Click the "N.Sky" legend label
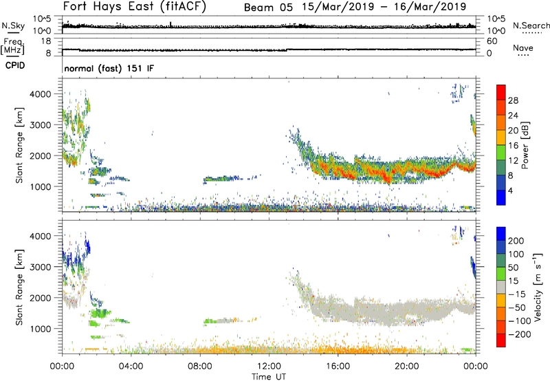The height and width of the screenshot is (381, 550). pyautogui.click(x=13, y=25)
